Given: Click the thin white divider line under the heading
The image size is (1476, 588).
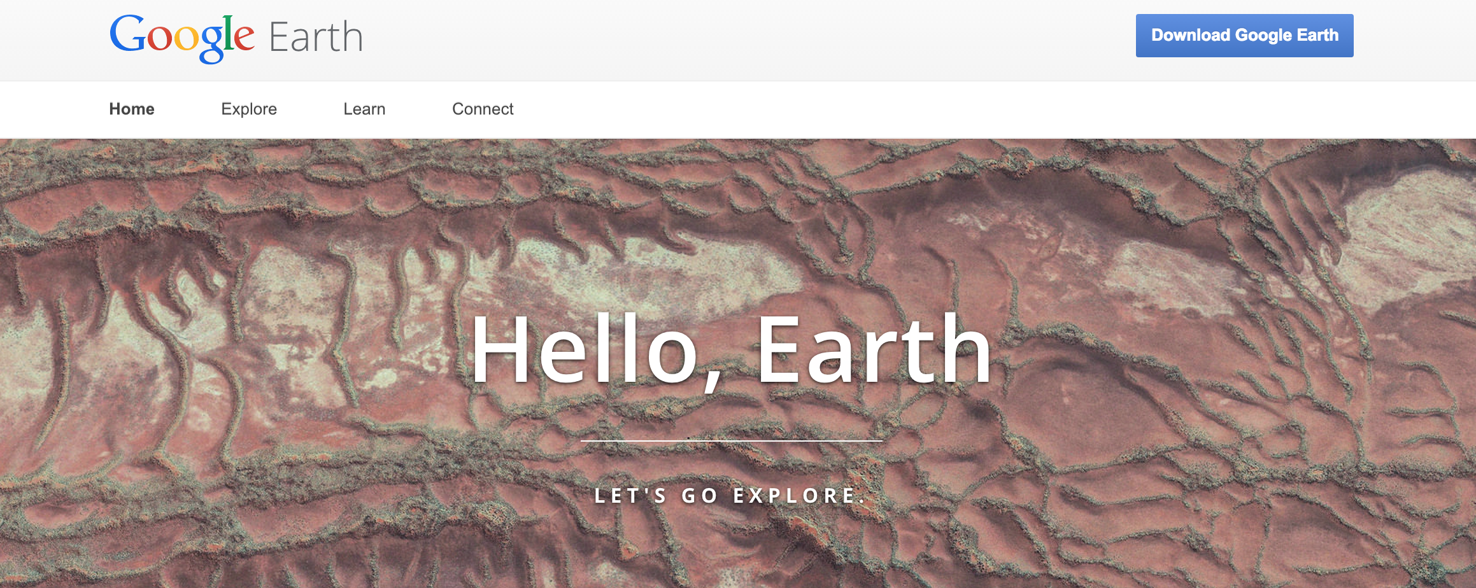Looking at the screenshot, I should click(x=732, y=440).
